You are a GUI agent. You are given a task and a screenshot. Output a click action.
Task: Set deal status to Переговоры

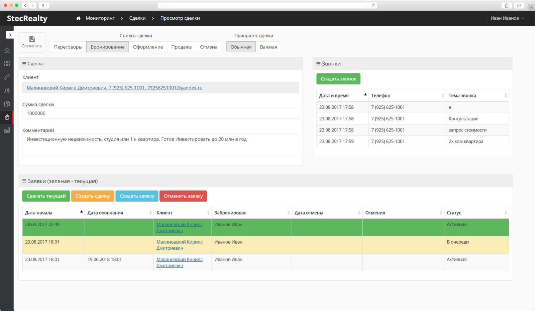pyautogui.click(x=68, y=47)
